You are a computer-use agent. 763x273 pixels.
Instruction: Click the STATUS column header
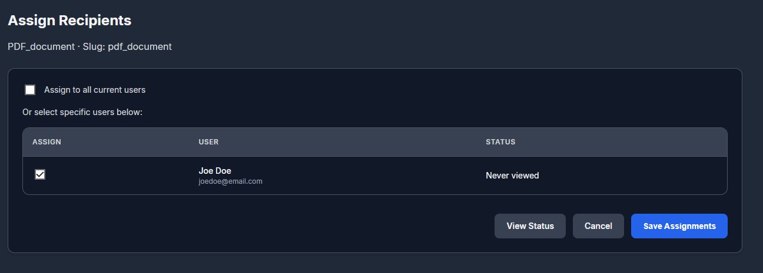(x=500, y=142)
